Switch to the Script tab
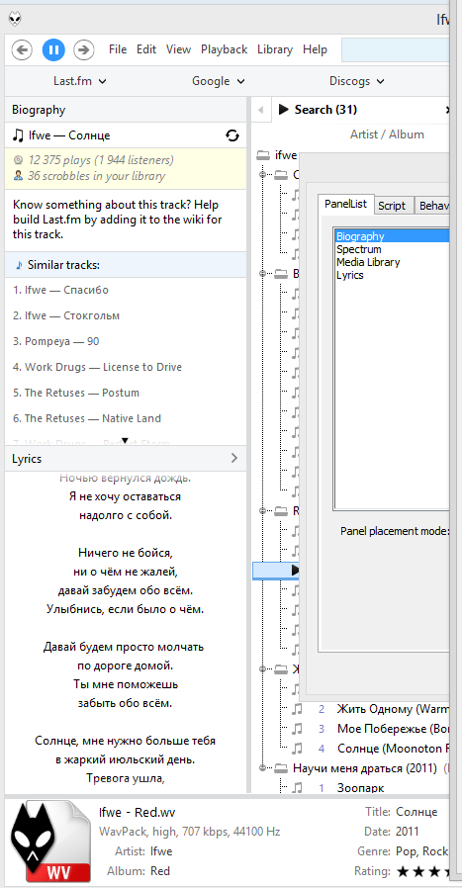The width and height of the screenshot is (462, 888). [392, 206]
